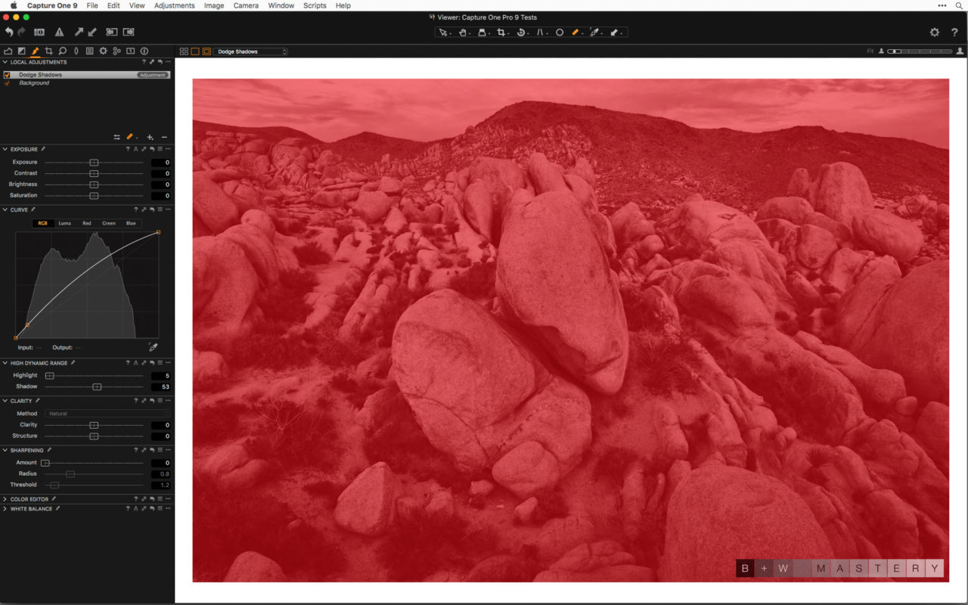Image resolution: width=968 pixels, height=605 pixels.
Task: Toggle visibility of the Background layer checkmark
Action: [8, 82]
